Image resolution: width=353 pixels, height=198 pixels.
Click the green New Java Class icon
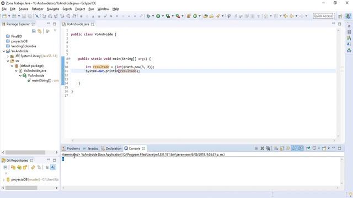(x=195, y=16)
